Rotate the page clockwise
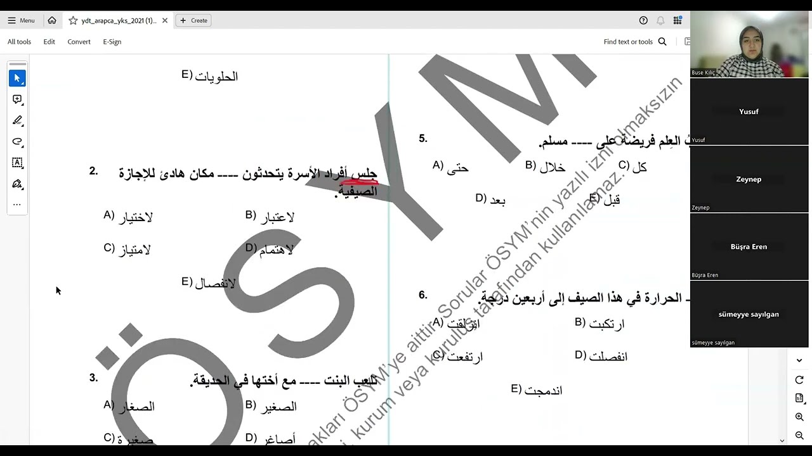 (x=799, y=379)
